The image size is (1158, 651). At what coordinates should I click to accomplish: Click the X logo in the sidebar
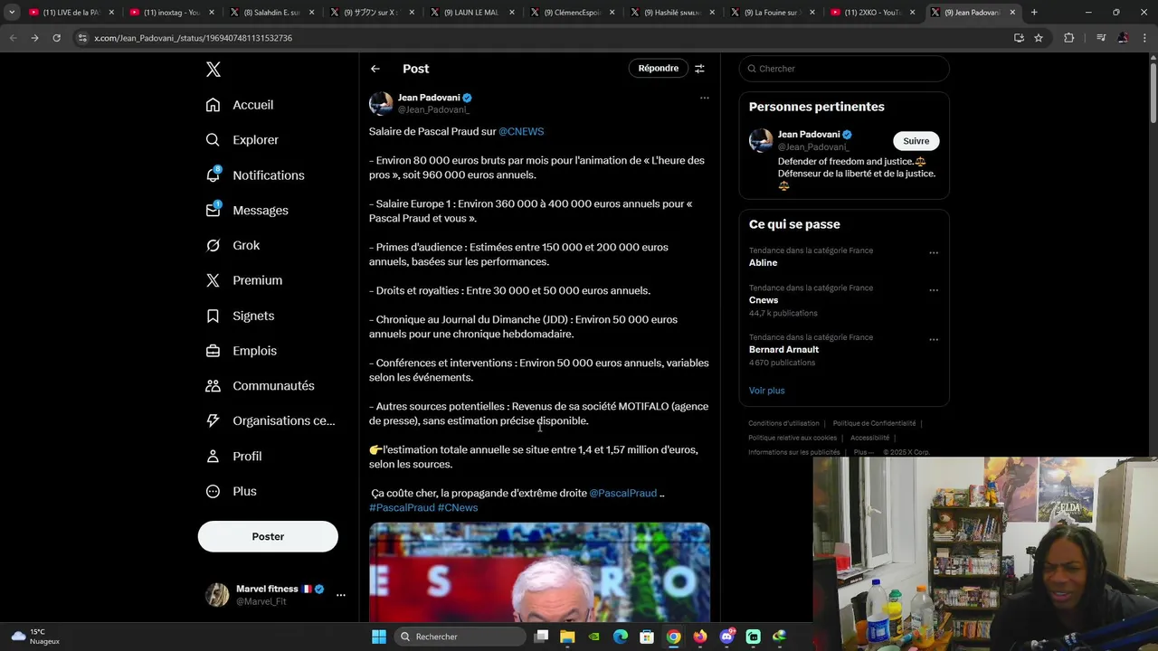213,70
